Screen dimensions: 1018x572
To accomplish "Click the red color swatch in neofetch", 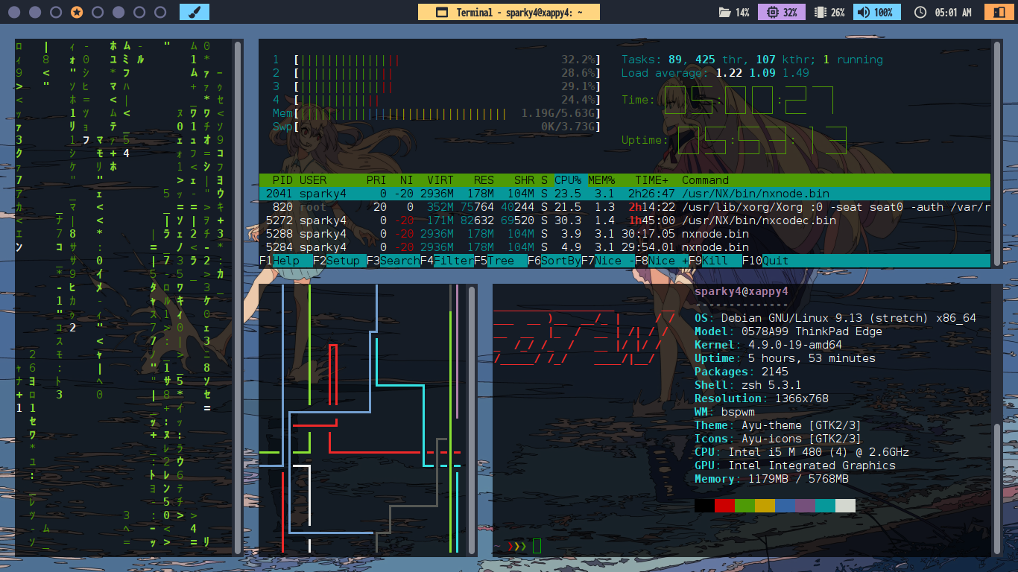I will [724, 506].
